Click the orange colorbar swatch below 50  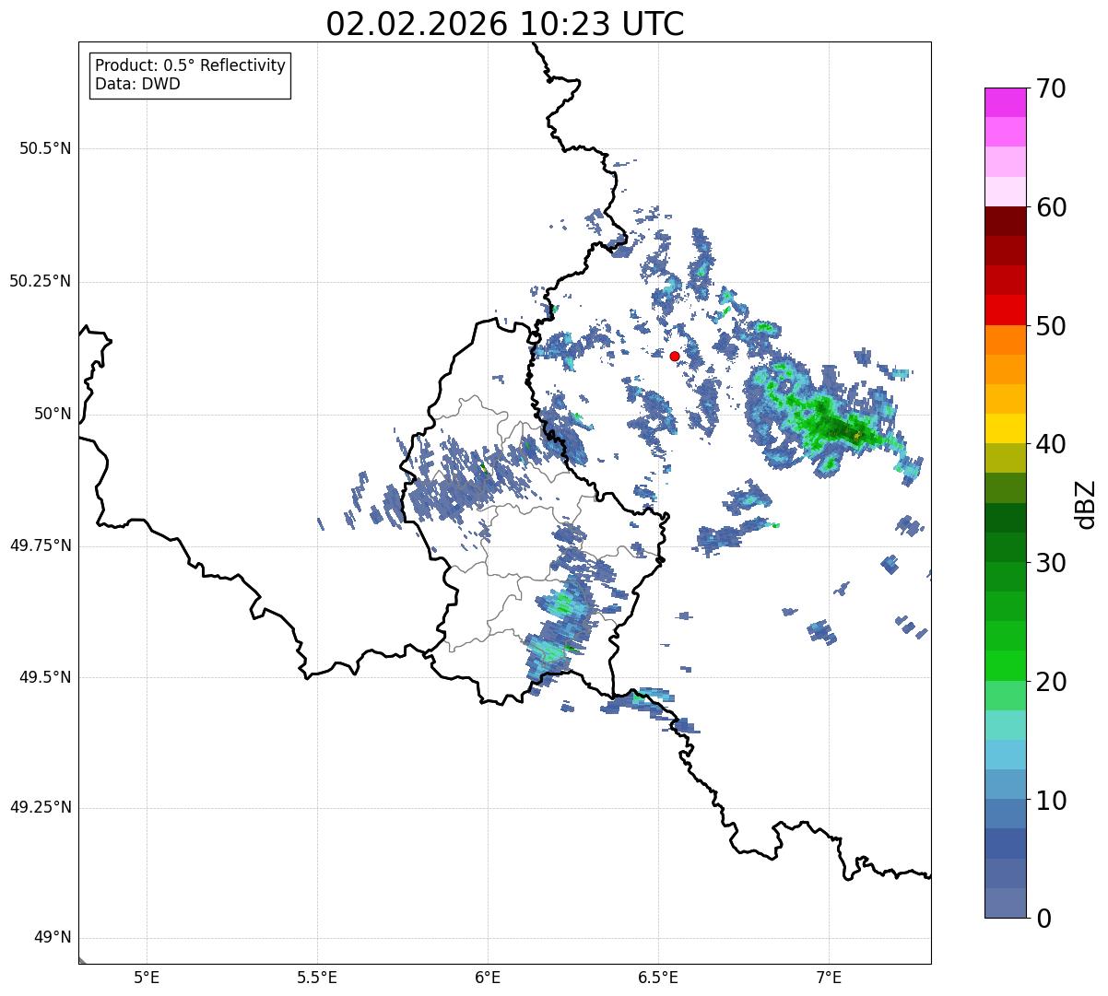[1005, 340]
